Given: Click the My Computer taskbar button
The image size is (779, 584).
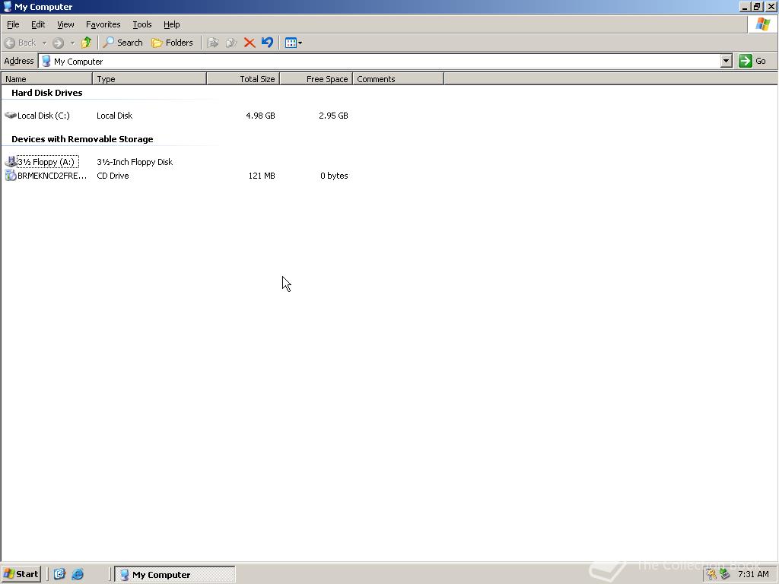Looking at the screenshot, I should coord(174,574).
